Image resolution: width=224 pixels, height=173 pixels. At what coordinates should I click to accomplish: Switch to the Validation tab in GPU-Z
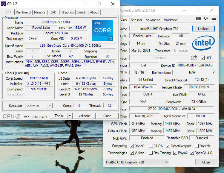[x=171, y=20]
